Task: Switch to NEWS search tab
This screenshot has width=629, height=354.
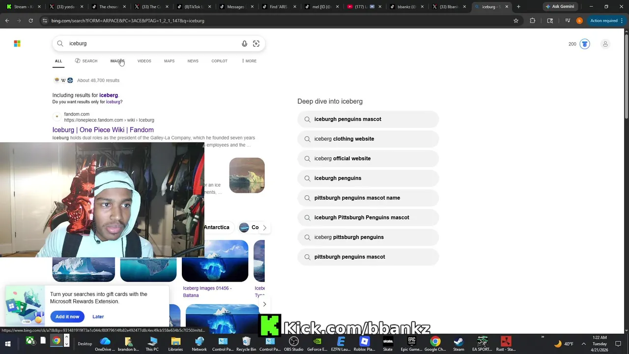Action: [193, 61]
